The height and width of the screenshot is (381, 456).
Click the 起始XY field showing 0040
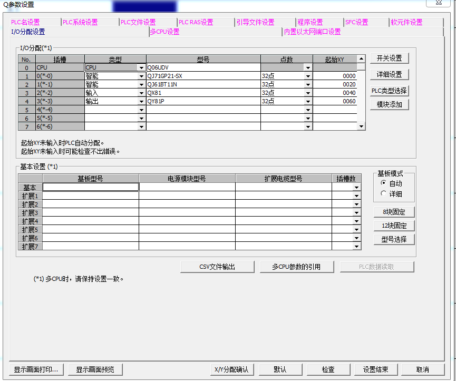click(335, 93)
